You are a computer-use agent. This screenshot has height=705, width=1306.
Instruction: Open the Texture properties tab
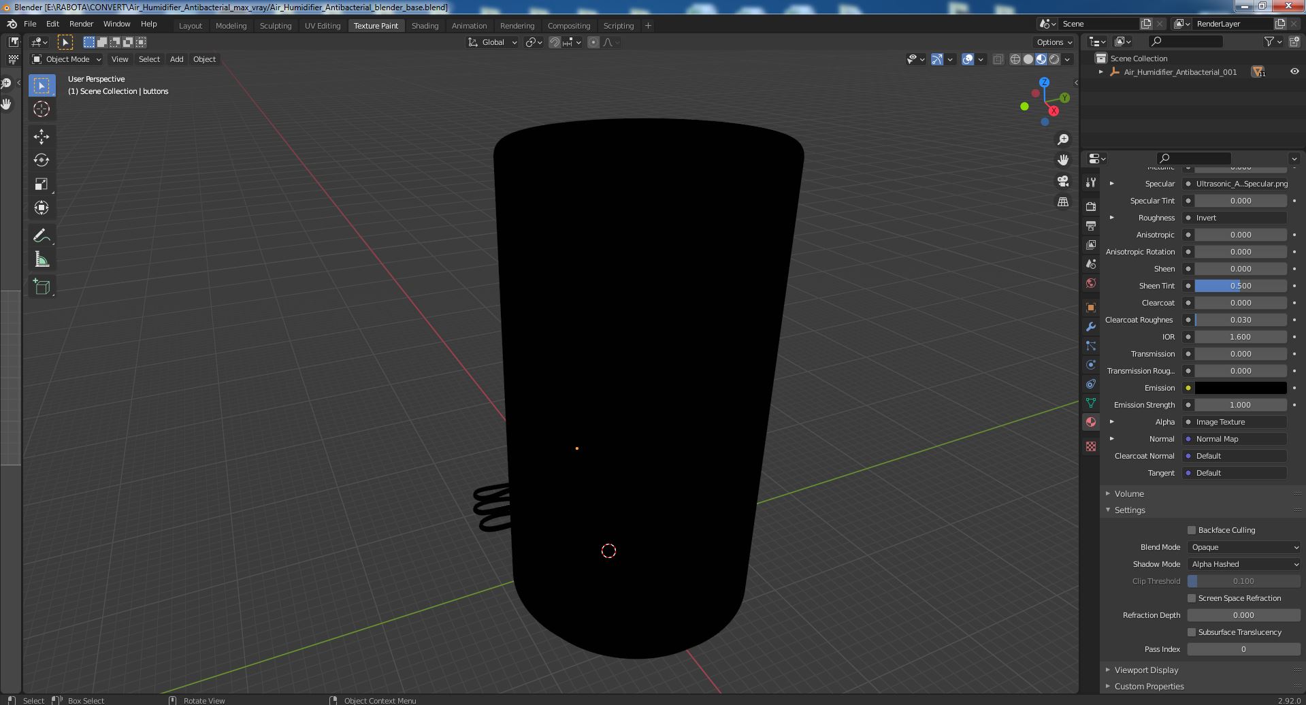click(x=1091, y=446)
